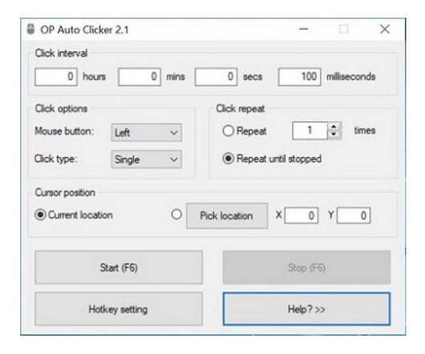
Task: Open Hotkey setting dialog
Action: coord(119,309)
